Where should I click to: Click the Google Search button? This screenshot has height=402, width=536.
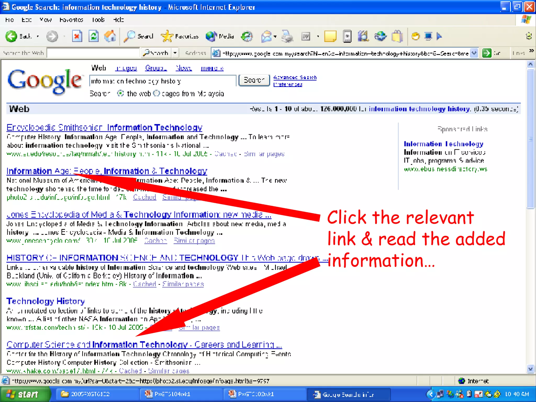pyautogui.click(x=254, y=80)
